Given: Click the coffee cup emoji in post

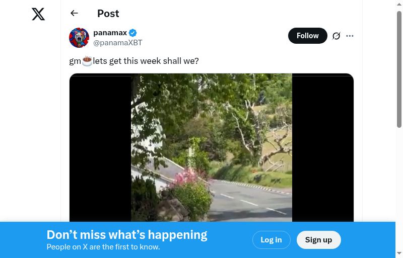Looking at the screenshot, I should click(87, 61).
